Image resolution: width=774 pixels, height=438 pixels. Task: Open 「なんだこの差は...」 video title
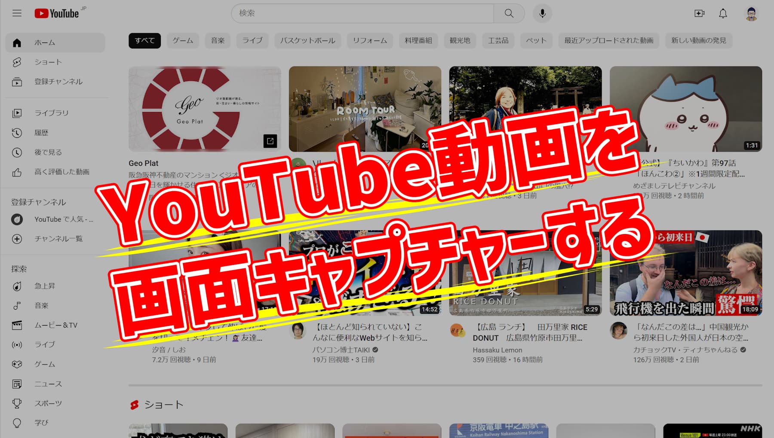point(691,332)
